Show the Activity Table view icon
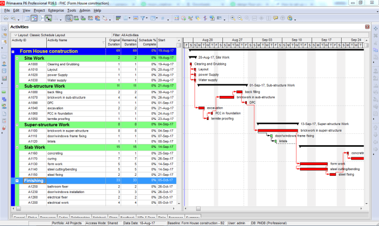This screenshot has height=226, width=379. coord(27,18)
